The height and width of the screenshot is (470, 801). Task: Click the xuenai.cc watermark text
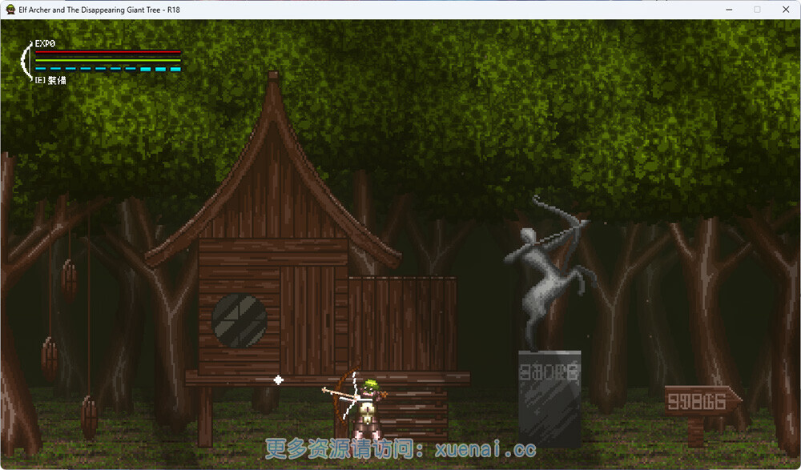[x=400, y=450]
